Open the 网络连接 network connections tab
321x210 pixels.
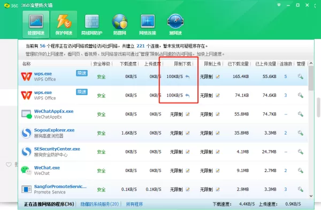tap(148, 25)
